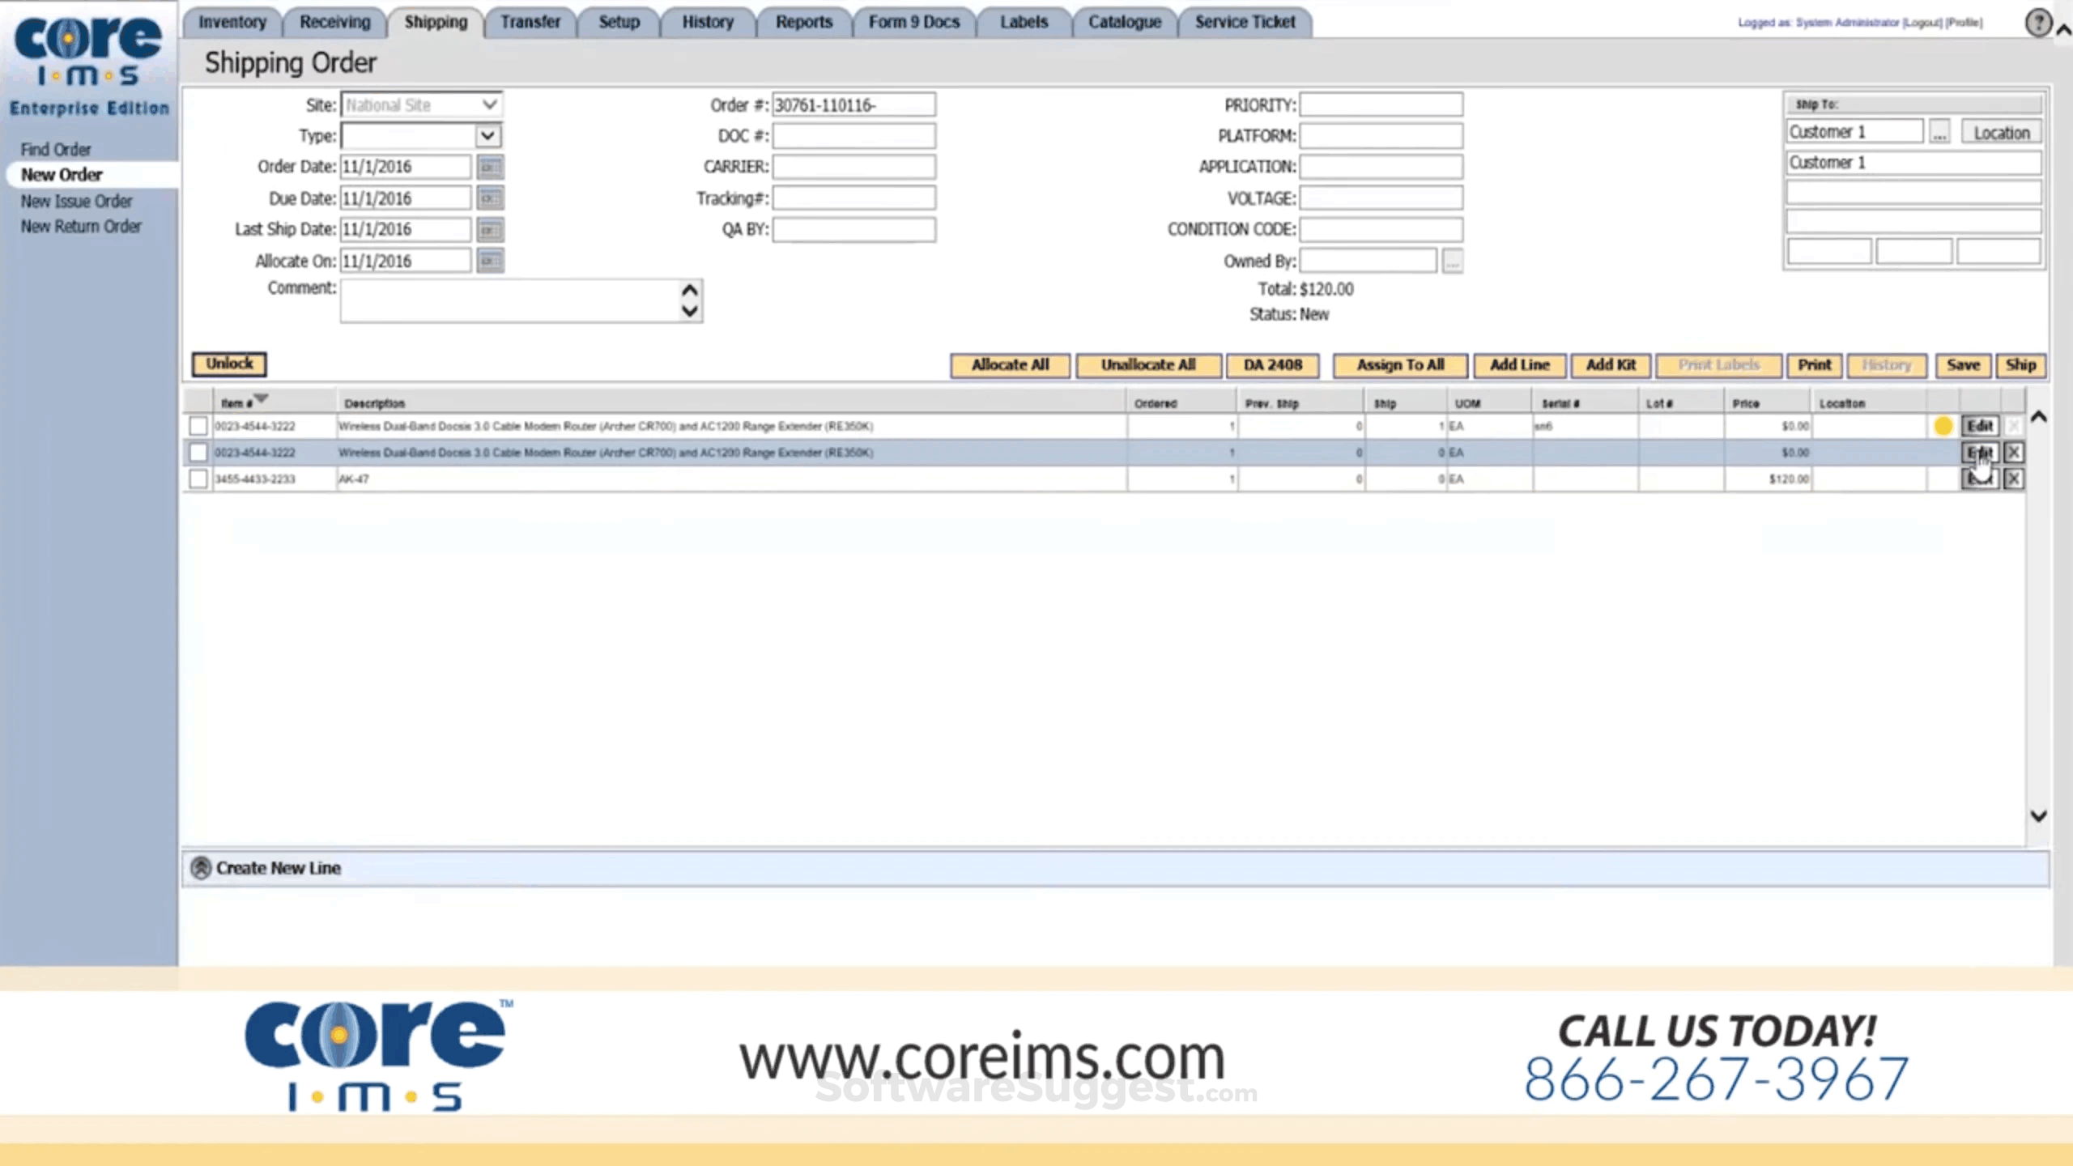Check the AK-47 row checkbox
This screenshot has width=2073, height=1166.
pos(198,479)
